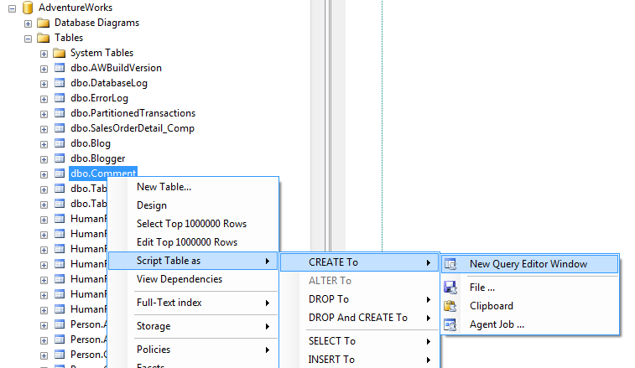This screenshot has width=635, height=368.
Task: Collapse the Tables folder node
Action: [28, 39]
